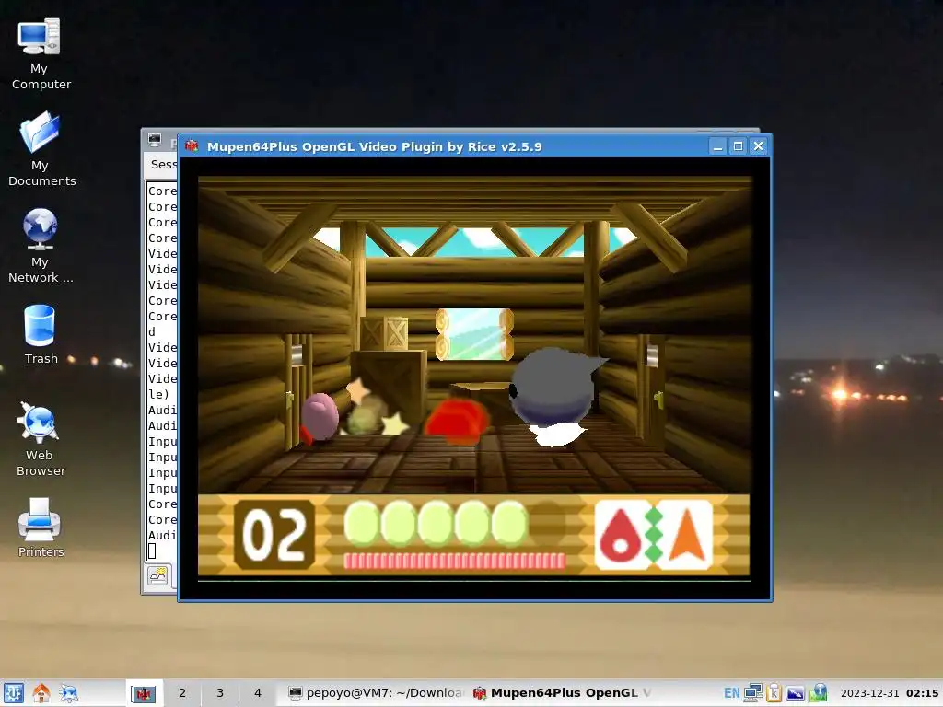
Task: Switch to virtual desktop 4
Action: (258, 693)
